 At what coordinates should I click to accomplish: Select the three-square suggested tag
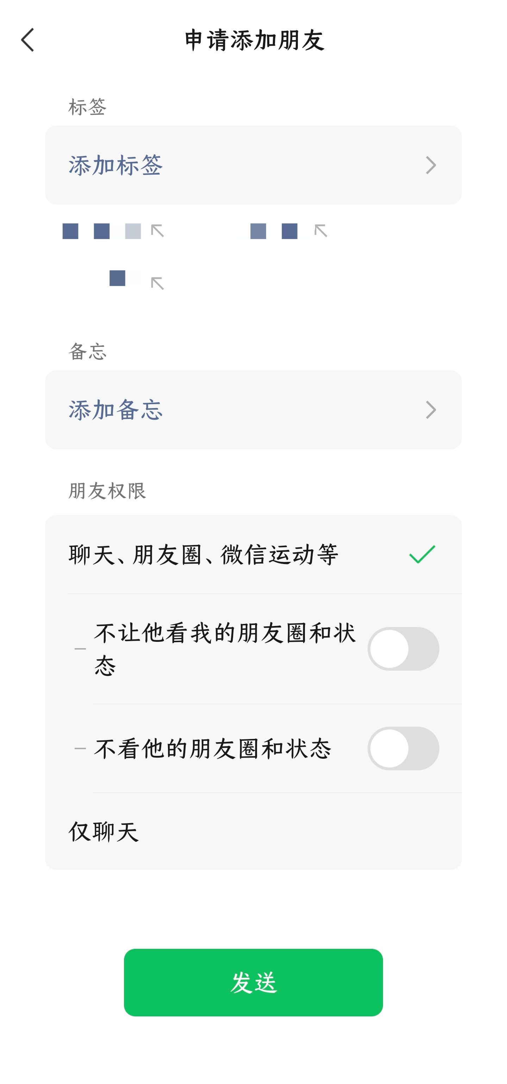(x=101, y=231)
